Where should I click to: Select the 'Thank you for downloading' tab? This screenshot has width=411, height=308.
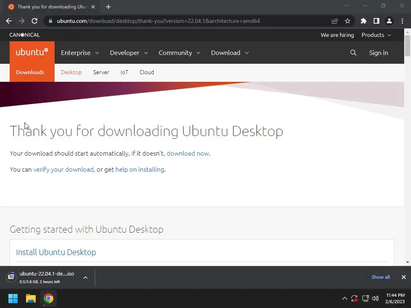click(52, 7)
